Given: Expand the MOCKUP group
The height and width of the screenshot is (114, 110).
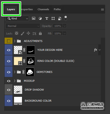Looking at the screenshot, I should (x=15, y=81).
